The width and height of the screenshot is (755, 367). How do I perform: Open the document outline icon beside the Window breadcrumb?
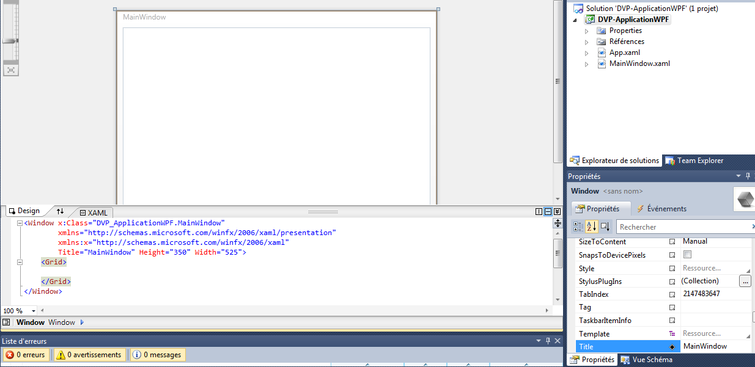coord(6,322)
